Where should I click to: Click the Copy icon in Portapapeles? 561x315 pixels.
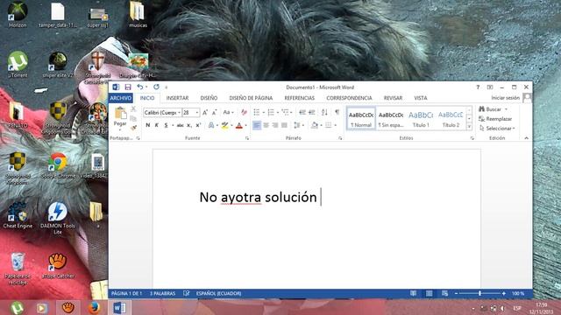pyautogui.click(x=133, y=118)
